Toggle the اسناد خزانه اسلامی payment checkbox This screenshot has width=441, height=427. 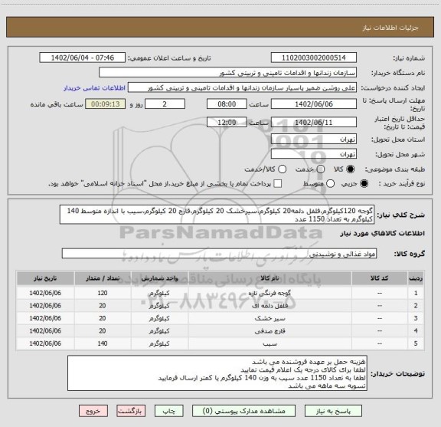tap(278, 184)
